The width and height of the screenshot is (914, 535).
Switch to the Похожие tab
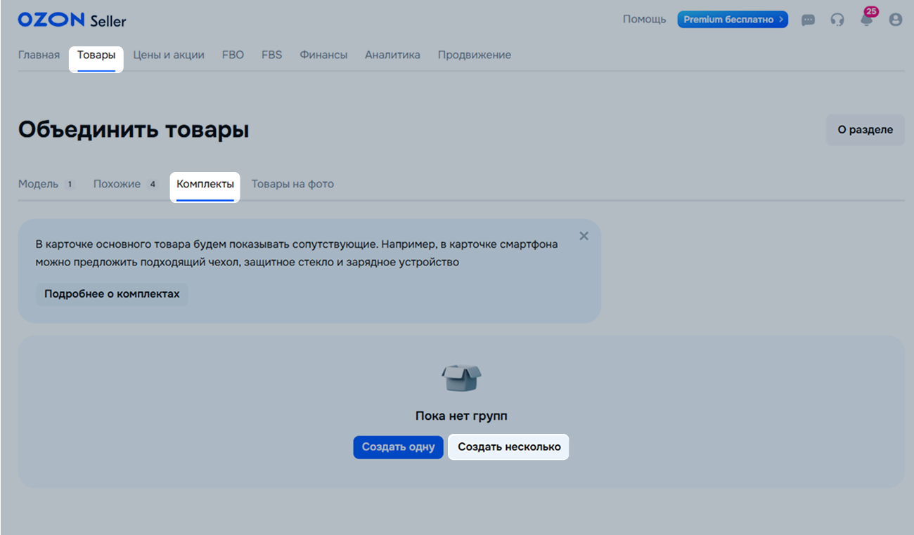(117, 184)
